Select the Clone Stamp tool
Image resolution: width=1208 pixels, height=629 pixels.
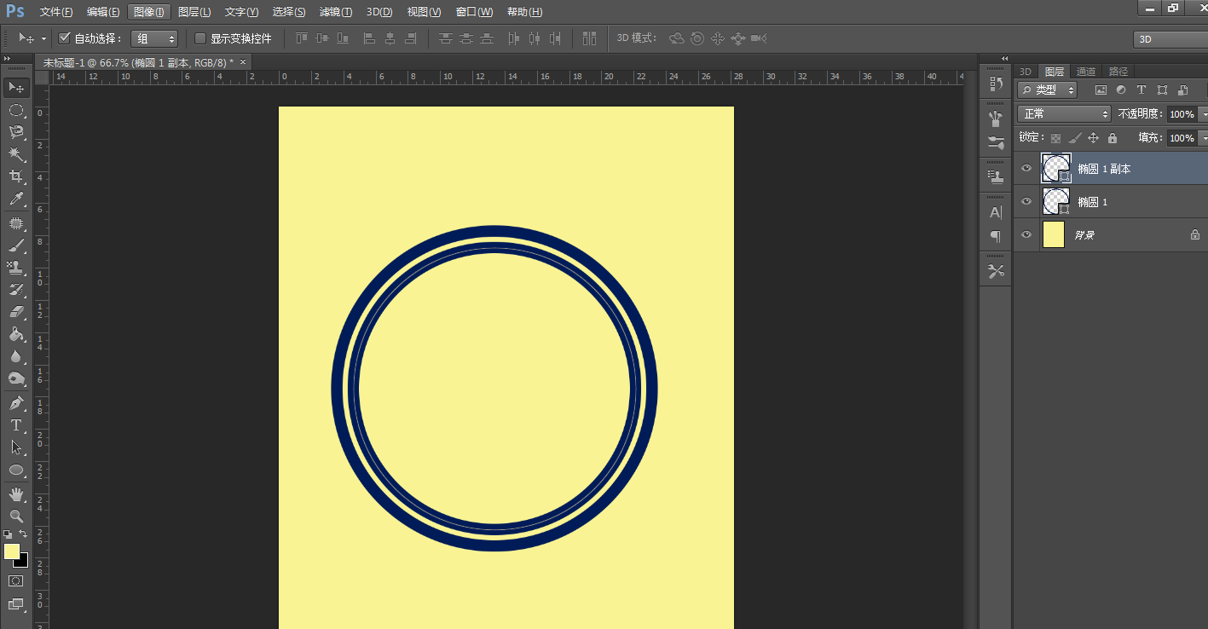pyautogui.click(x=15, y=268)
